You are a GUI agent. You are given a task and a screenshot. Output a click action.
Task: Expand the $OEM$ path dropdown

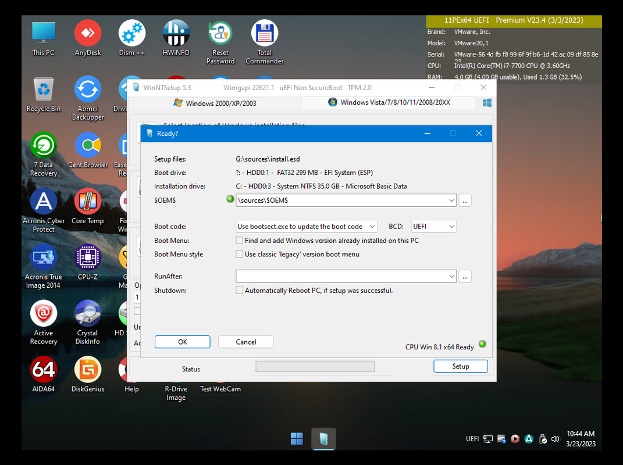(451, 200)
